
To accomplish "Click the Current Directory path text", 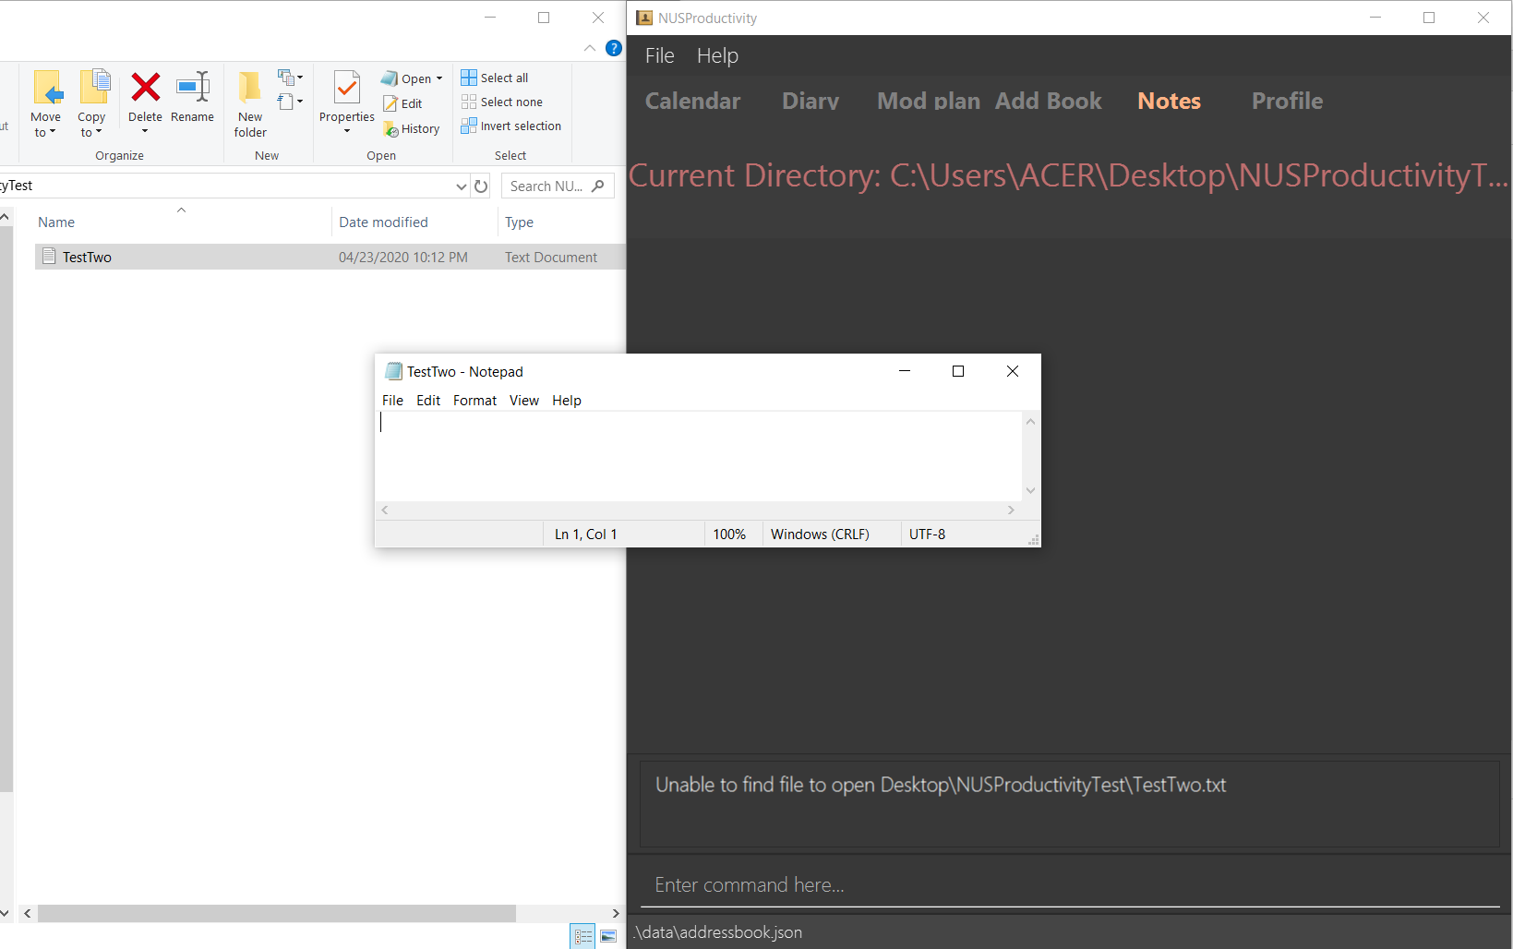I will [1069, 175].
